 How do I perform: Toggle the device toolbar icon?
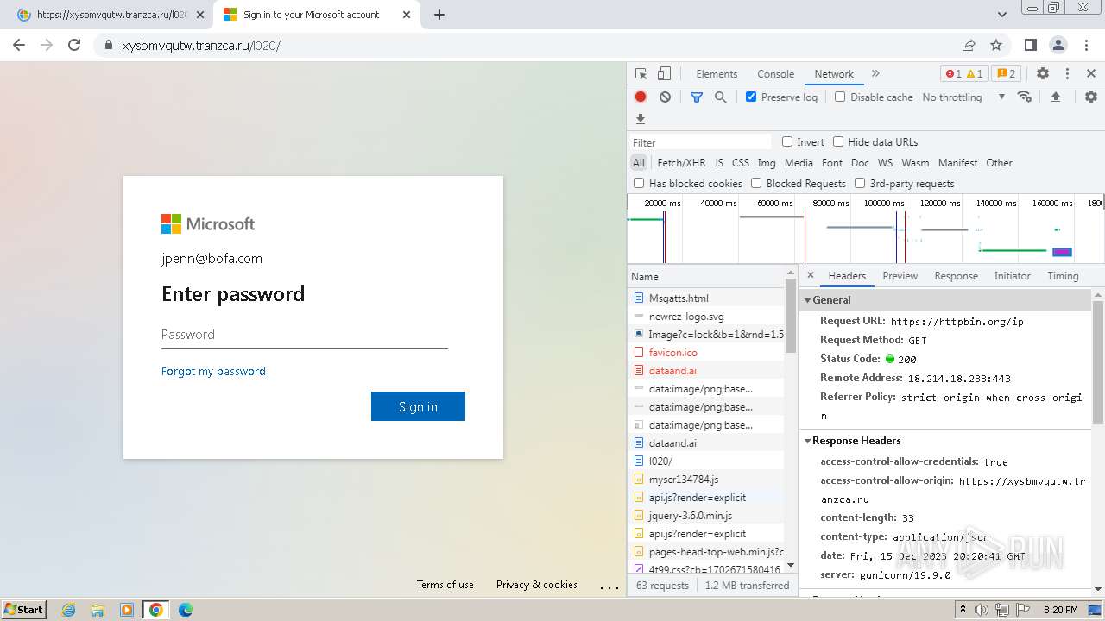tap(664, 74)
